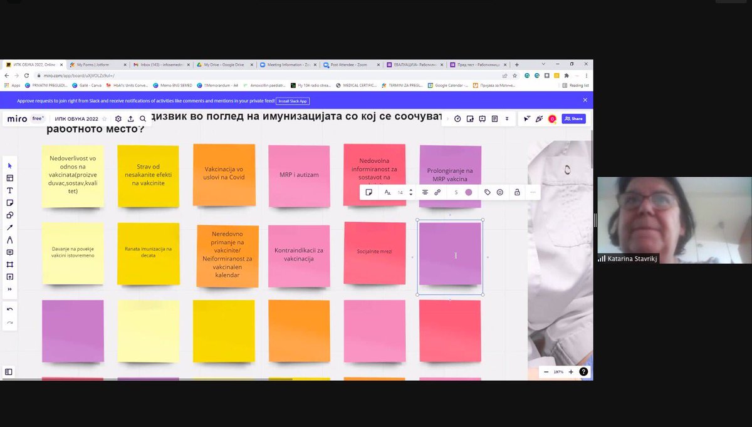The image size is (752, 427).
Task: Open Reading list in bookmarks bar
Action: (x=575, y=85)
